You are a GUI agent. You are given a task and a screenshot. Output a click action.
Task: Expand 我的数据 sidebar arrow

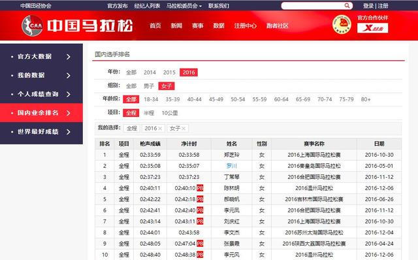pyautogui.click(x=69, y=76)
